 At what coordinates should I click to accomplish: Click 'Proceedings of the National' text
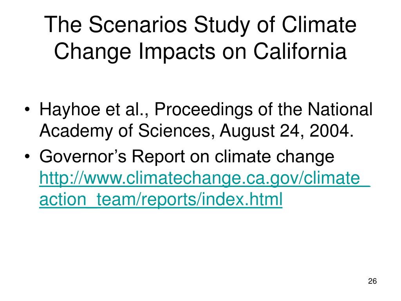coord(264,110)
